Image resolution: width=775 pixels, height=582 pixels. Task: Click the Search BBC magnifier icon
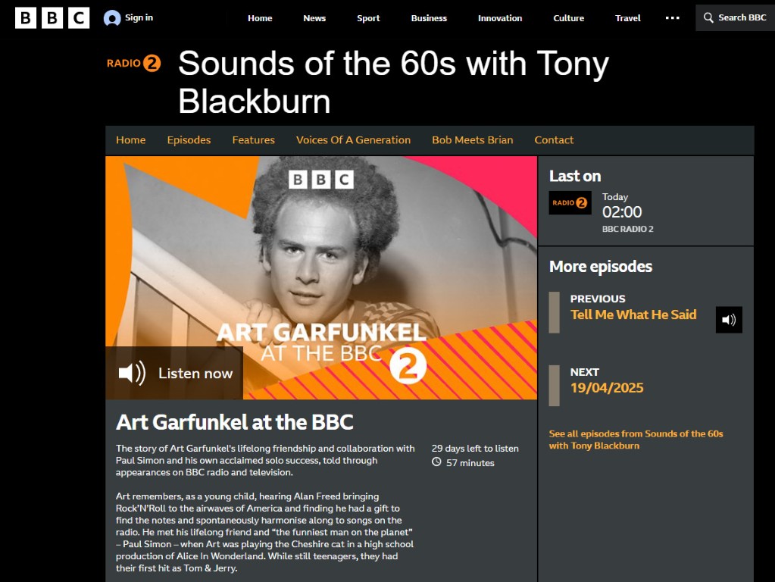click(708, 17)
